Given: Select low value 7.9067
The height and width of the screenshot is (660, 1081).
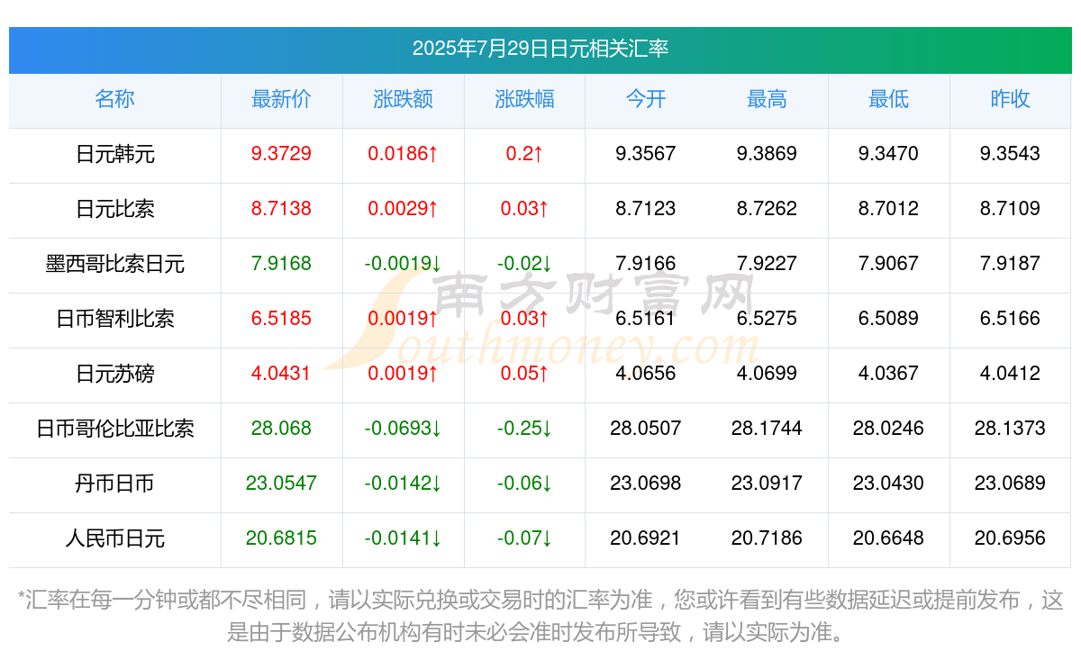Looking at the screenshot, I should [889, 264].
